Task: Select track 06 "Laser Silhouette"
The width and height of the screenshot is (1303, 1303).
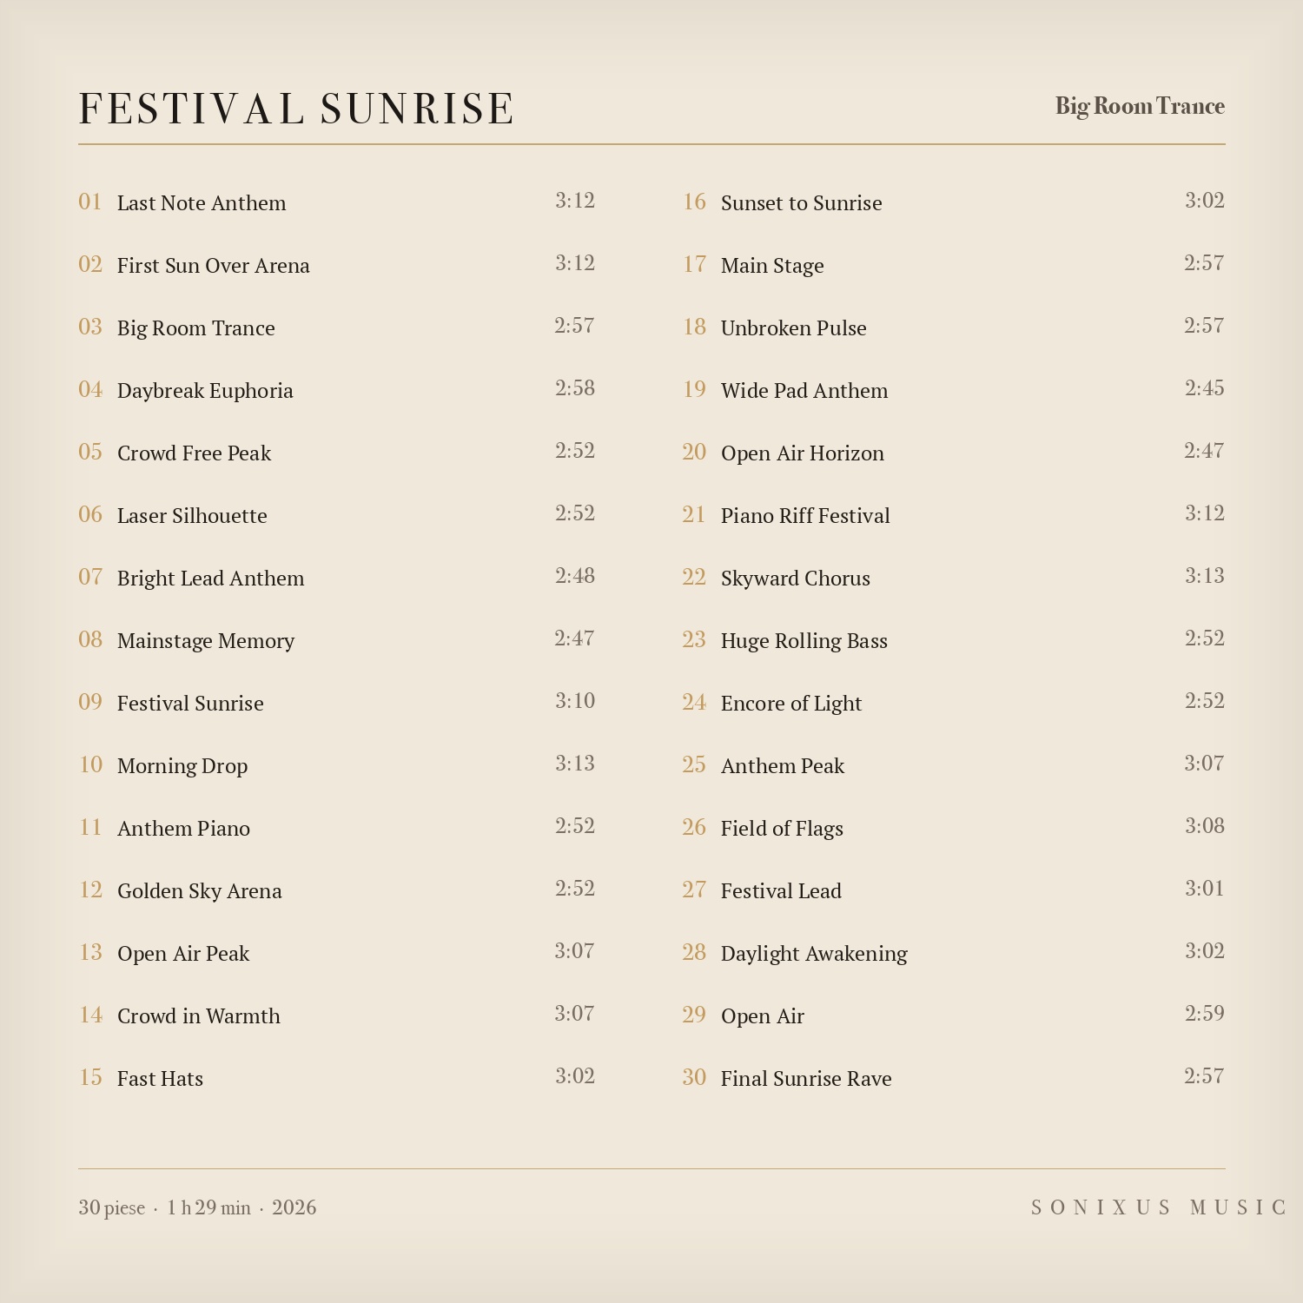Action: coord(337,515)
